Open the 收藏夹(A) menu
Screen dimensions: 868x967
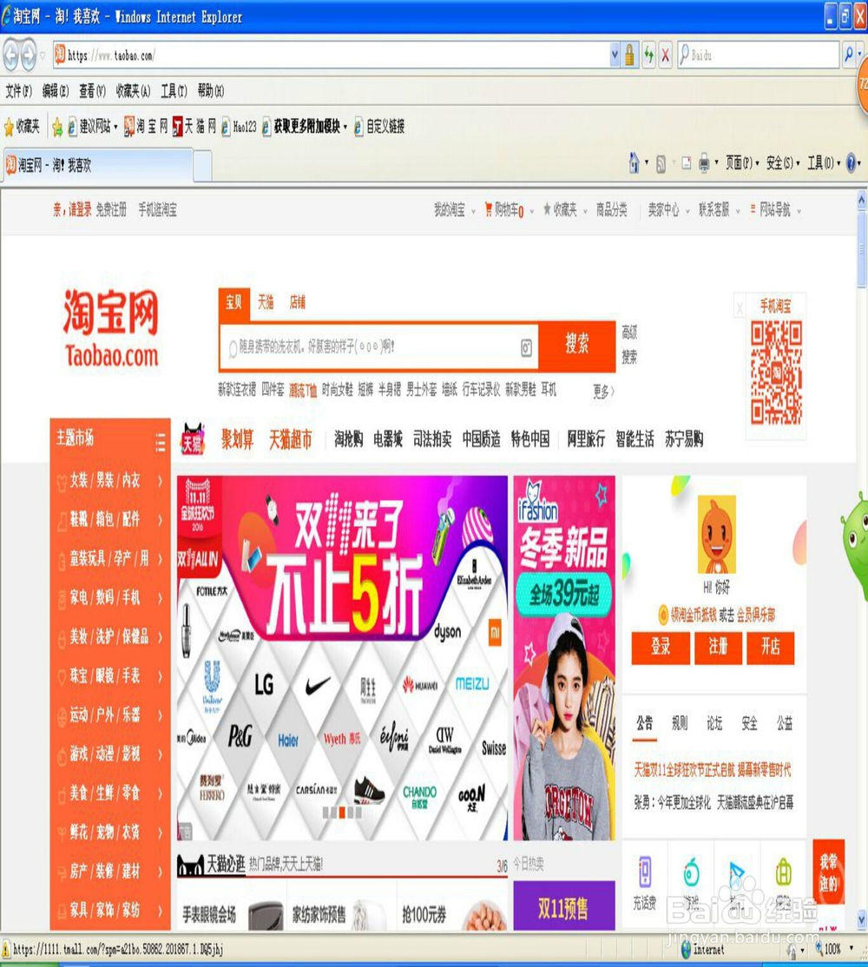click(133, 91)
